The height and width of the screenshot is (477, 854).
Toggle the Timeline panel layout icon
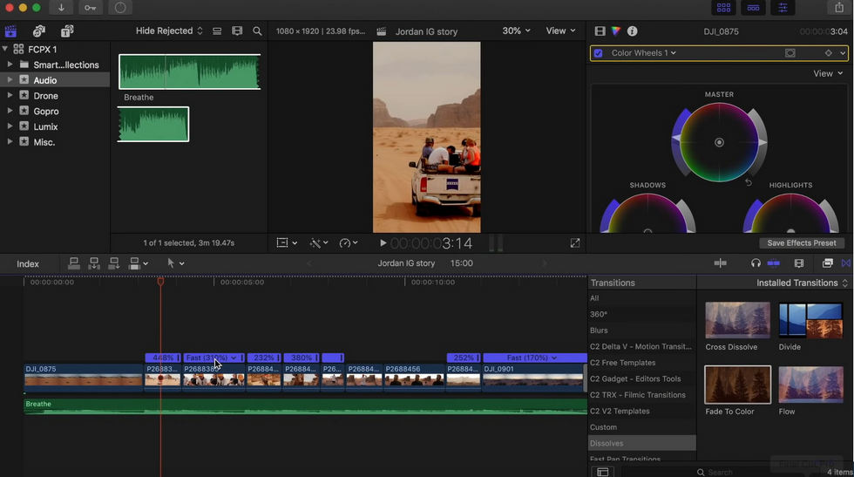point(753,8)
